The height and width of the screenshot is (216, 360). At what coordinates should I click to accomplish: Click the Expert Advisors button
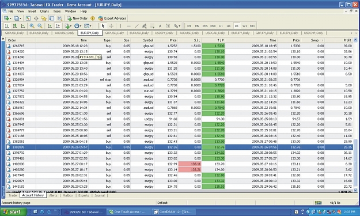pyautogui.click(x=112, y=18)
